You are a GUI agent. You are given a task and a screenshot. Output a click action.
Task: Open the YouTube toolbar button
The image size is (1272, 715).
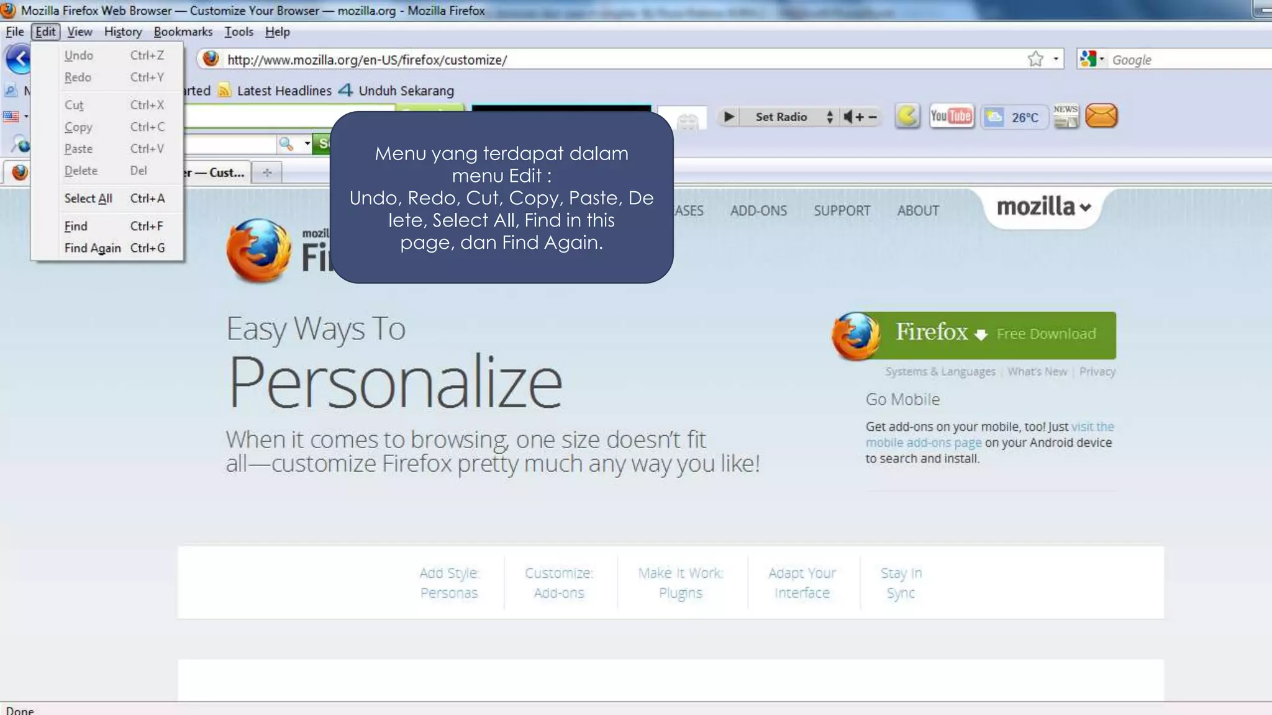[x=951, y=116]
